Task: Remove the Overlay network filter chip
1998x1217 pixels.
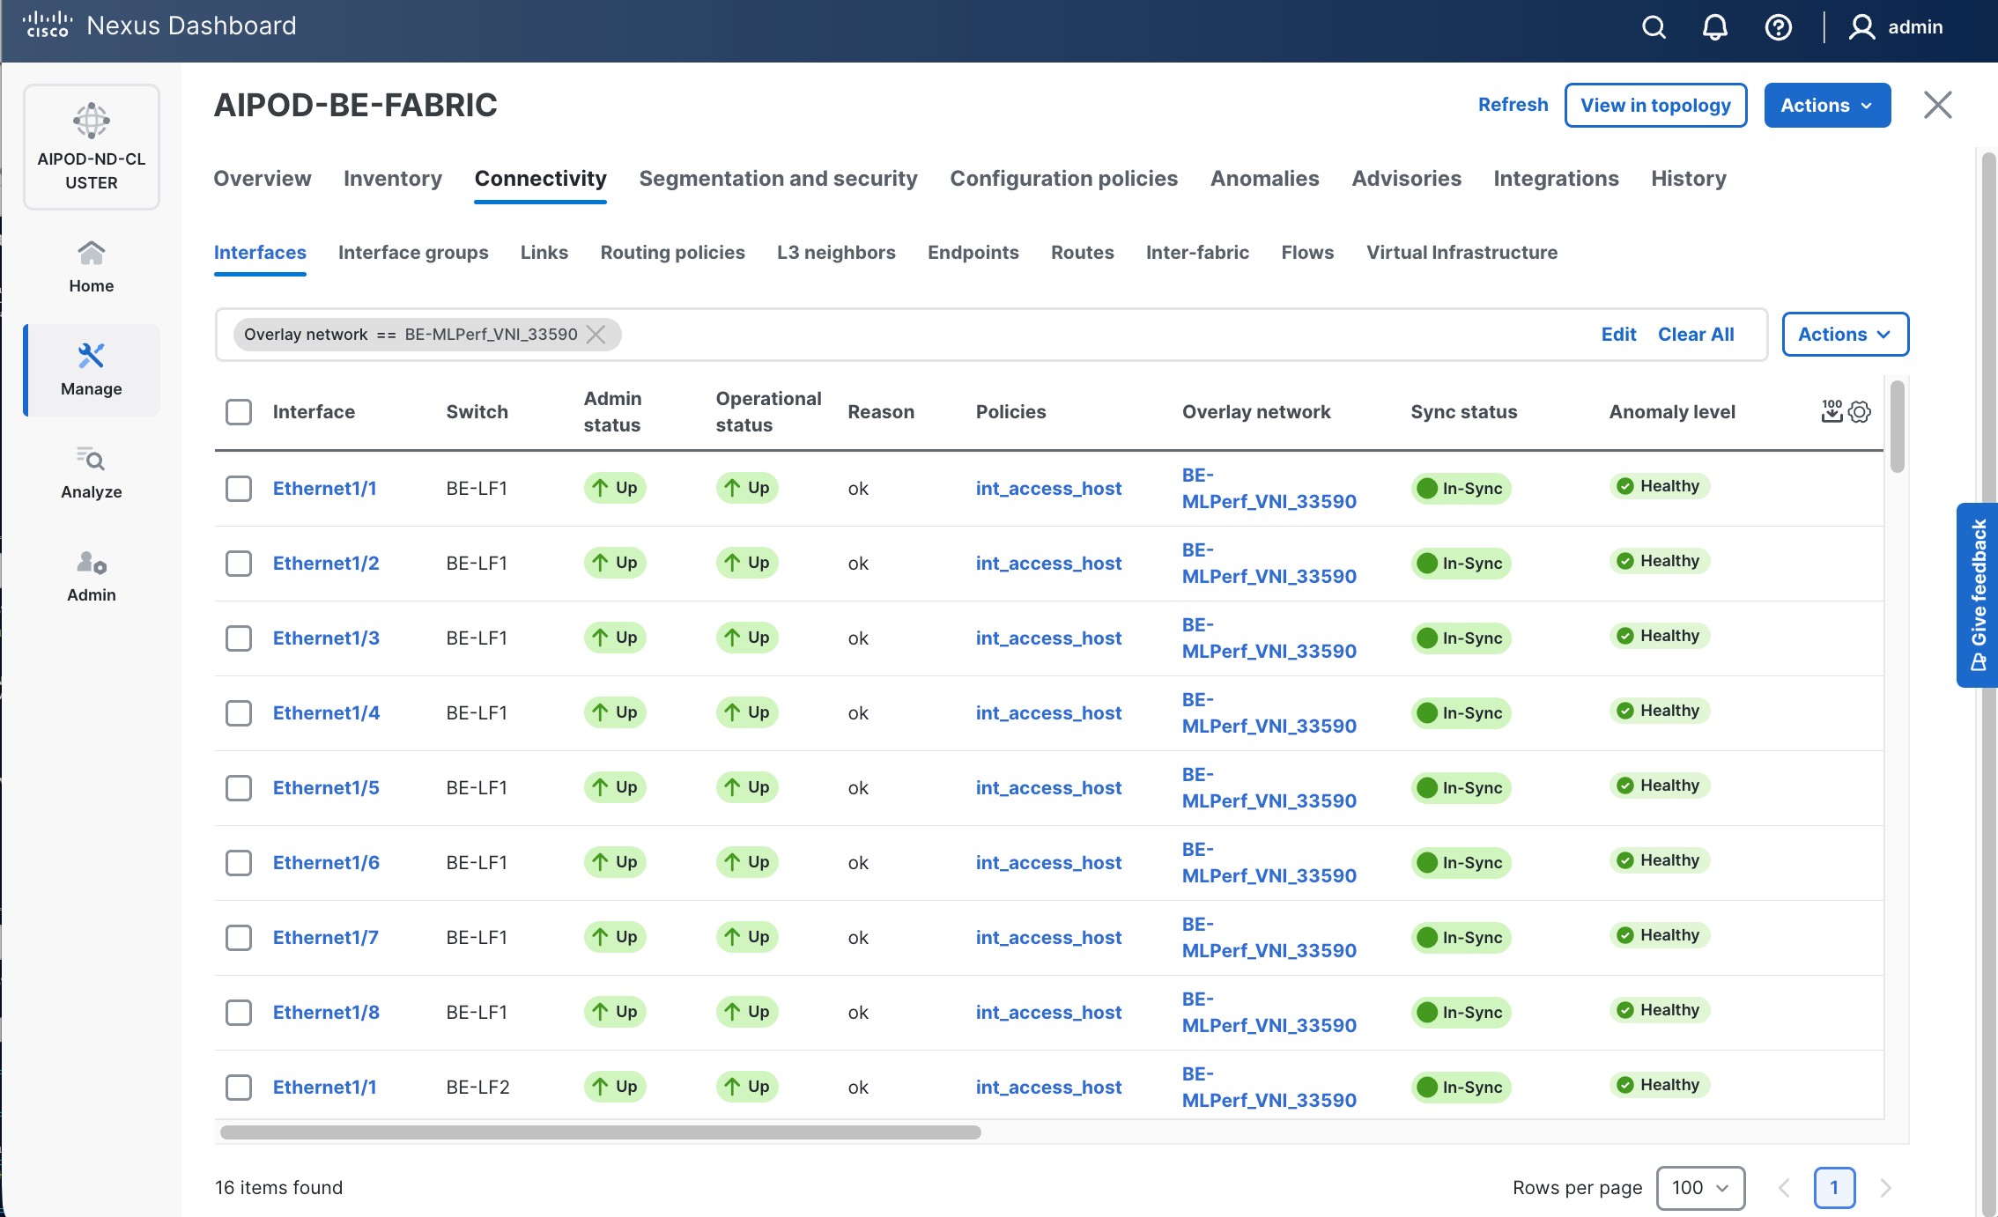Action: 596,335
